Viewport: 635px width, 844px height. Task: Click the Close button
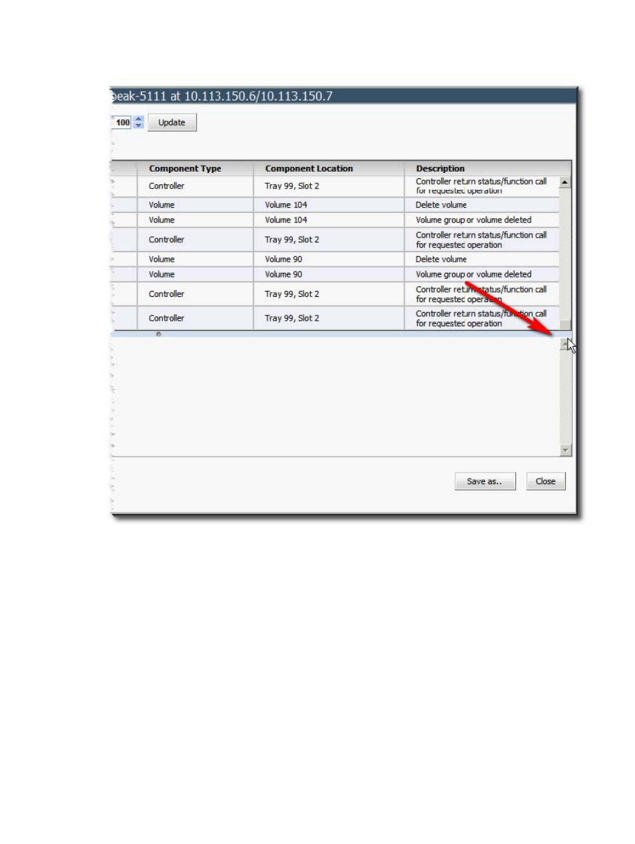pos(545,481)
